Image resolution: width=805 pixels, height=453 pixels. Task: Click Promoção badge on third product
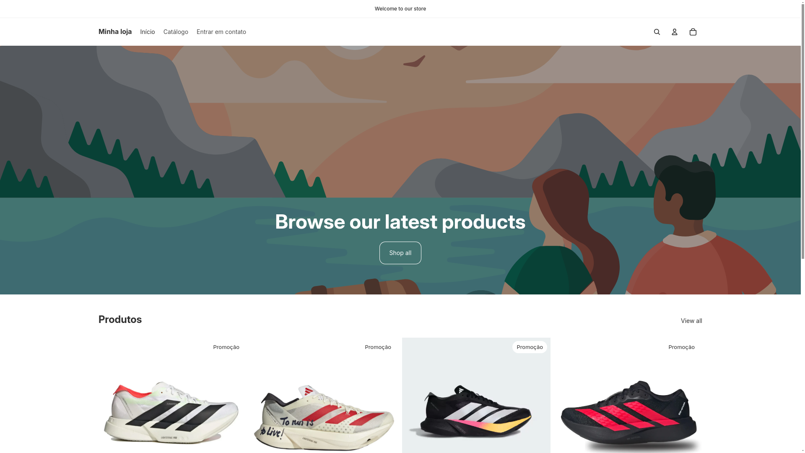(530, 347)
